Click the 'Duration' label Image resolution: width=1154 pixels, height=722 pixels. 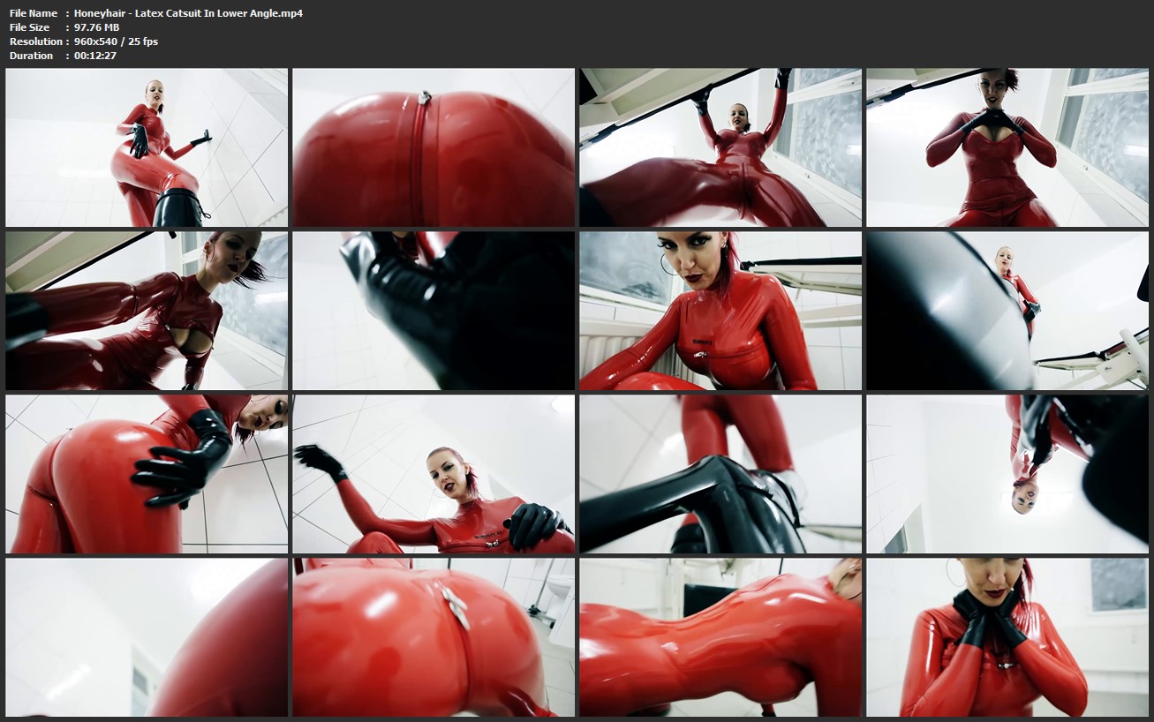[x=32, y=56]
